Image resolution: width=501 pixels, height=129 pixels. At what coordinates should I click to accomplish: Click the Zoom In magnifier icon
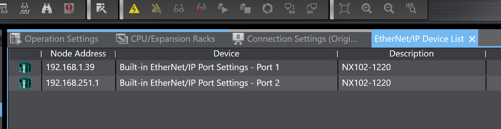pyautogui.click(x=367, y=8)
